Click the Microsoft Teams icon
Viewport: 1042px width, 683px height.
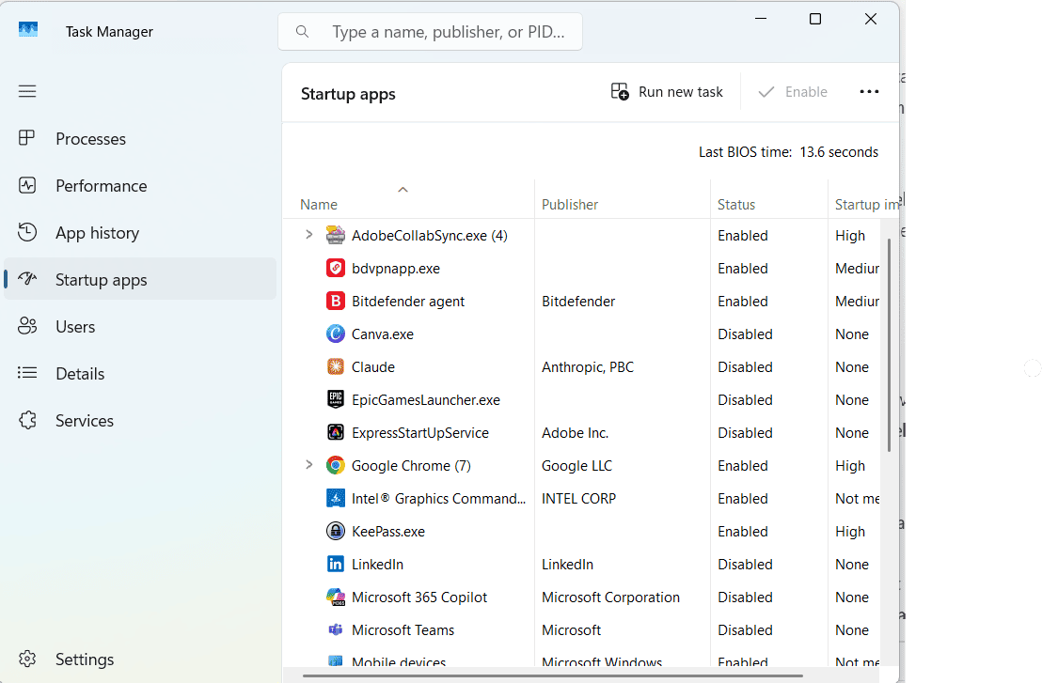[336, 629]
